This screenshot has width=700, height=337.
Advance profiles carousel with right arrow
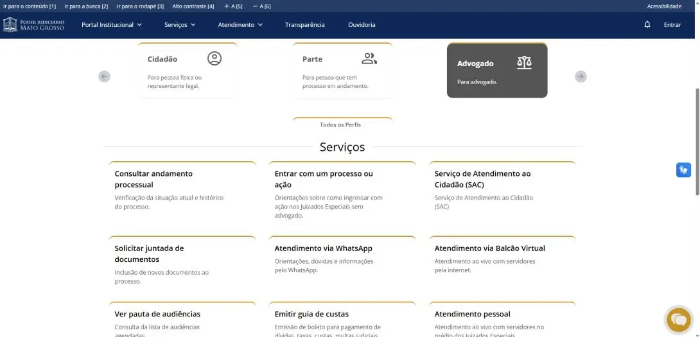point(581,76)
